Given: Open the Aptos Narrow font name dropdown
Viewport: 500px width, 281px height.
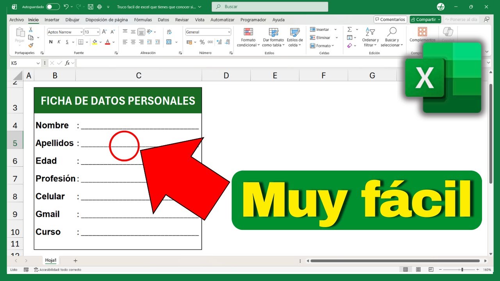Looking at the screenshot, I should pos(81,32).
